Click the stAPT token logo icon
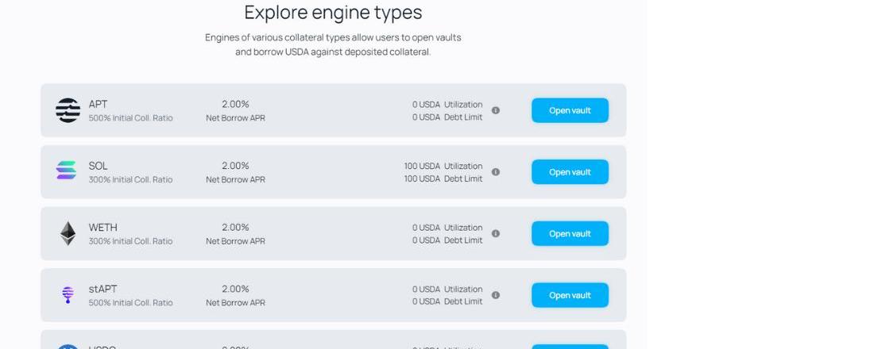874x349 pixels. pos(68,295)
